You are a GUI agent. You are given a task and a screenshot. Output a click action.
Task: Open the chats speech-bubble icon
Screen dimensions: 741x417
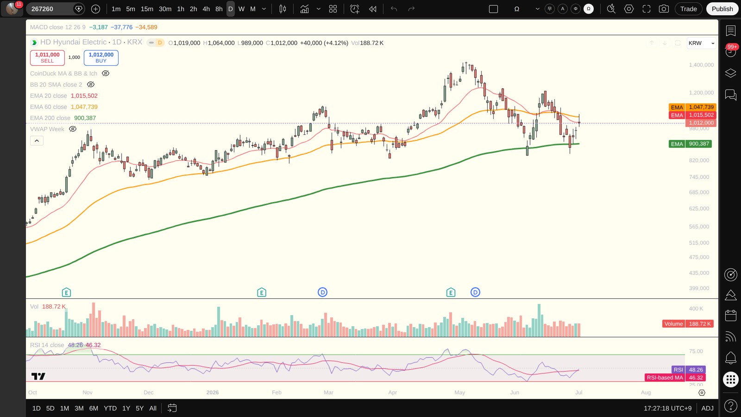731,95
